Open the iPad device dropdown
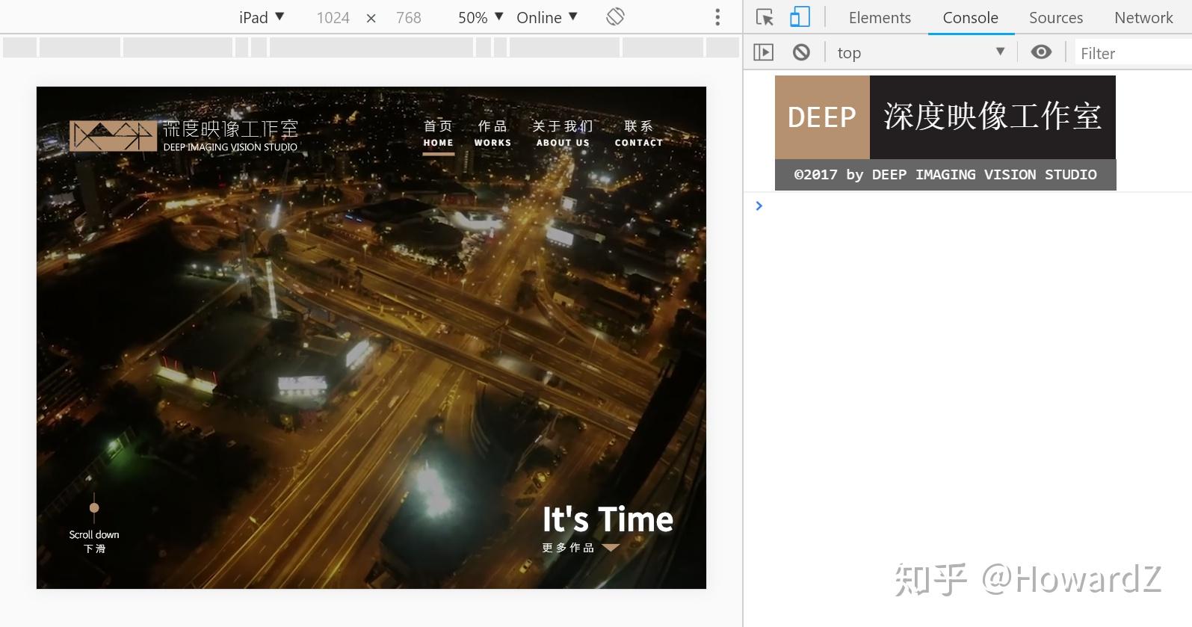1192x627 pixels. click(x=262, y=17)
